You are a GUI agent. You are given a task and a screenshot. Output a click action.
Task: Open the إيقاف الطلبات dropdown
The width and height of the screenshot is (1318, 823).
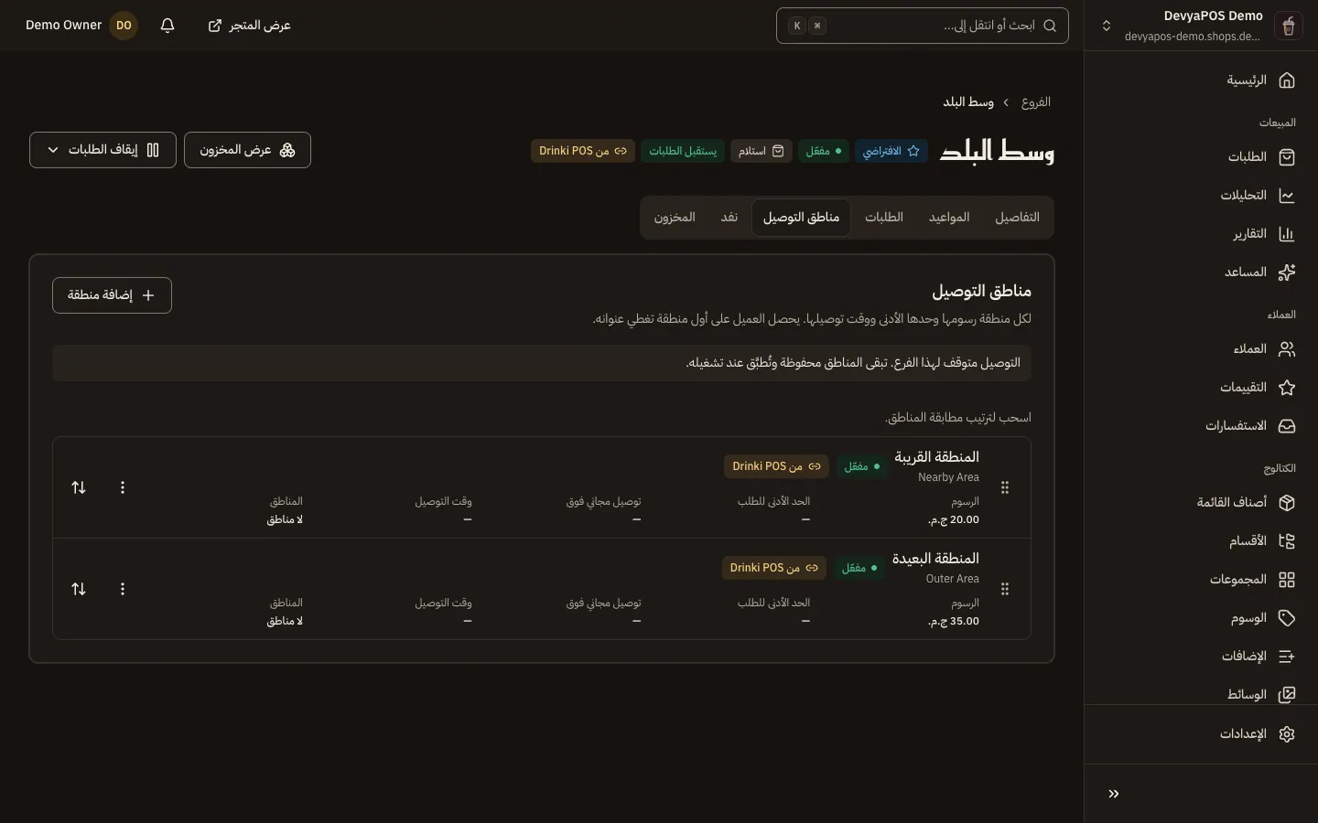pos(103,150)
